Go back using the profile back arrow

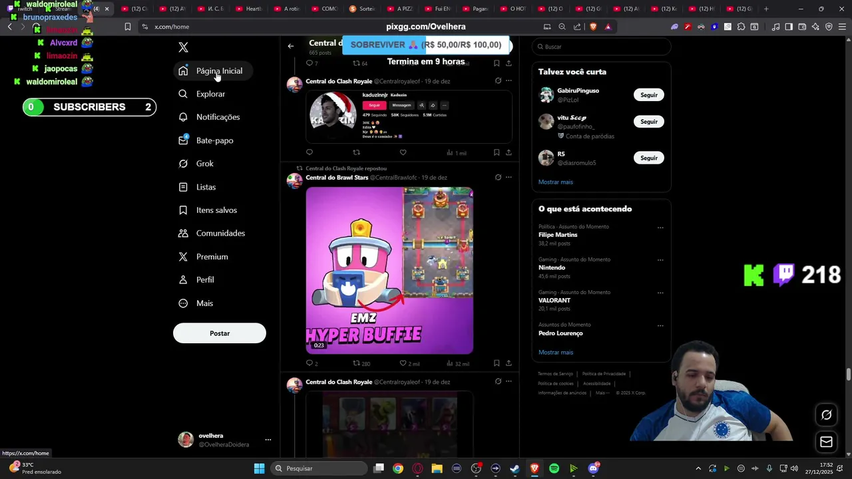(x=291, y=46)
